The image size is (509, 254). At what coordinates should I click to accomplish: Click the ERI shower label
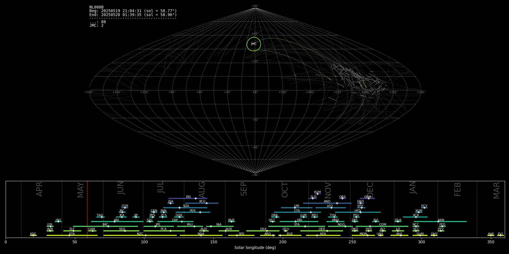(x=188, y=197)
